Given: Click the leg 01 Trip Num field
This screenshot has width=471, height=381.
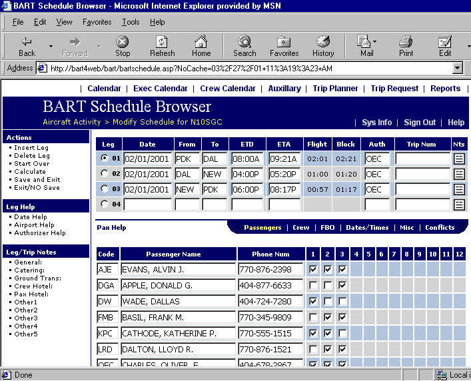Looking at the screenshot, I should click(x=422, y=159).
